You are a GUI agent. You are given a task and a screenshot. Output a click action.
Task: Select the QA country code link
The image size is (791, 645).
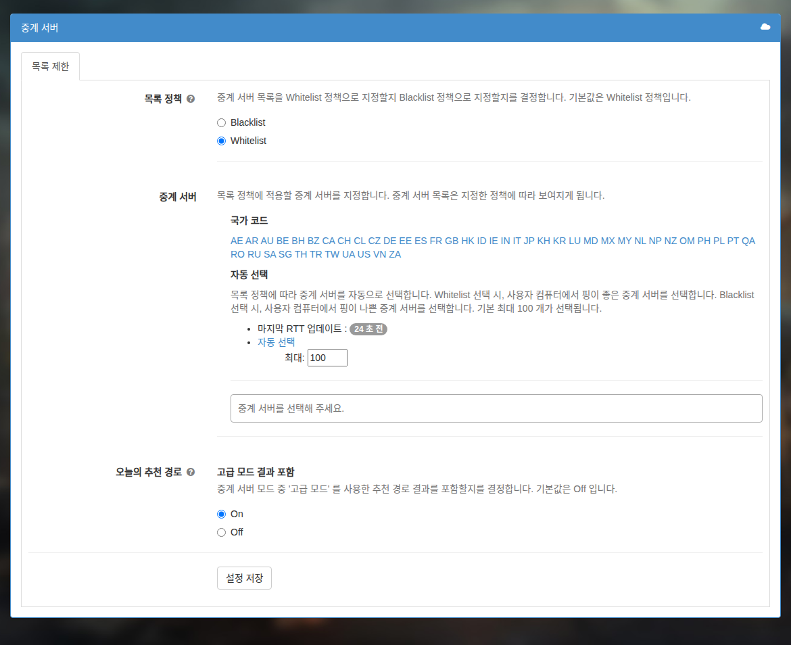[x=748, y=241]
